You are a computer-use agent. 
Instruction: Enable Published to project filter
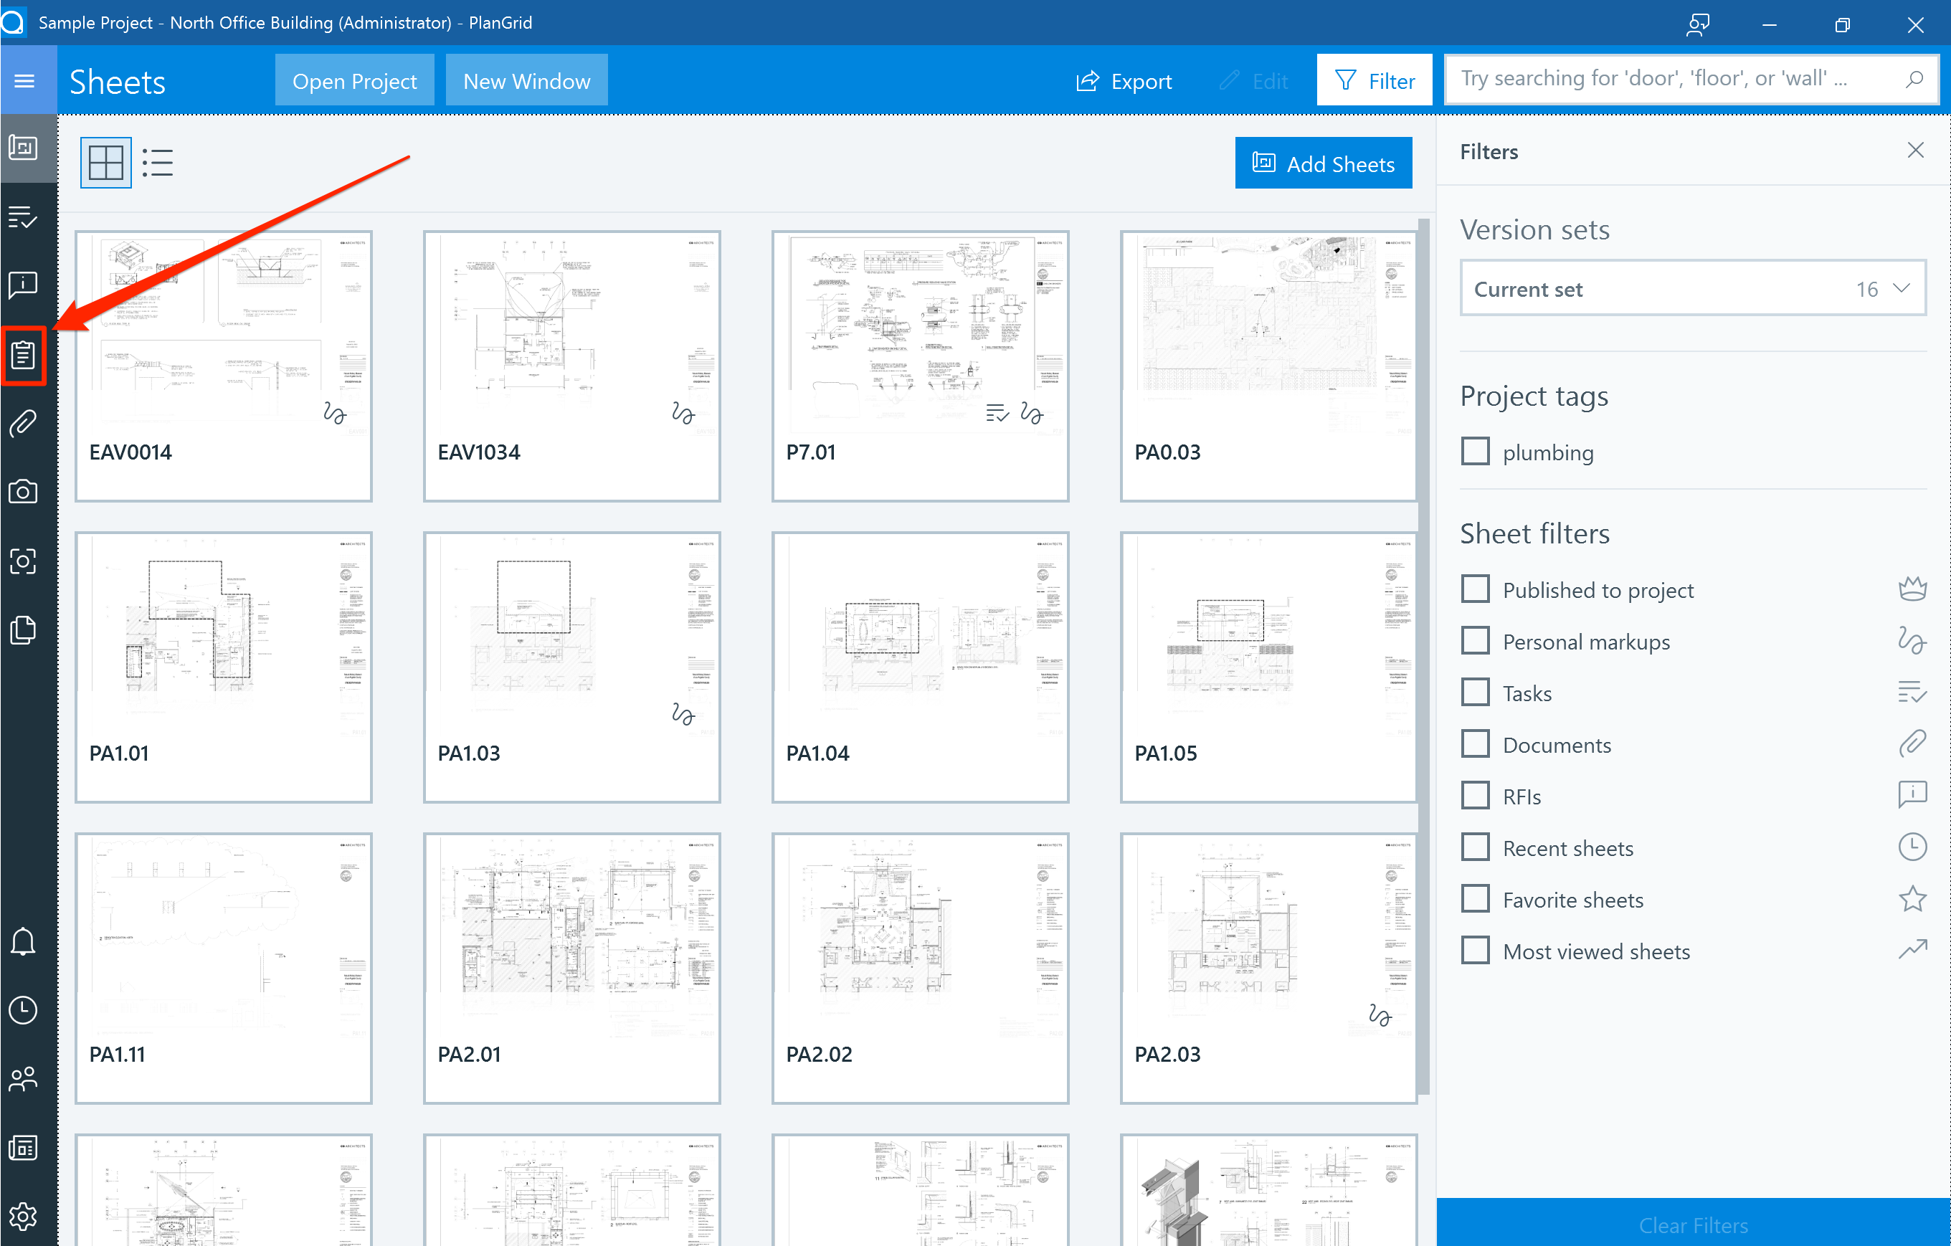click(1476, 589)
